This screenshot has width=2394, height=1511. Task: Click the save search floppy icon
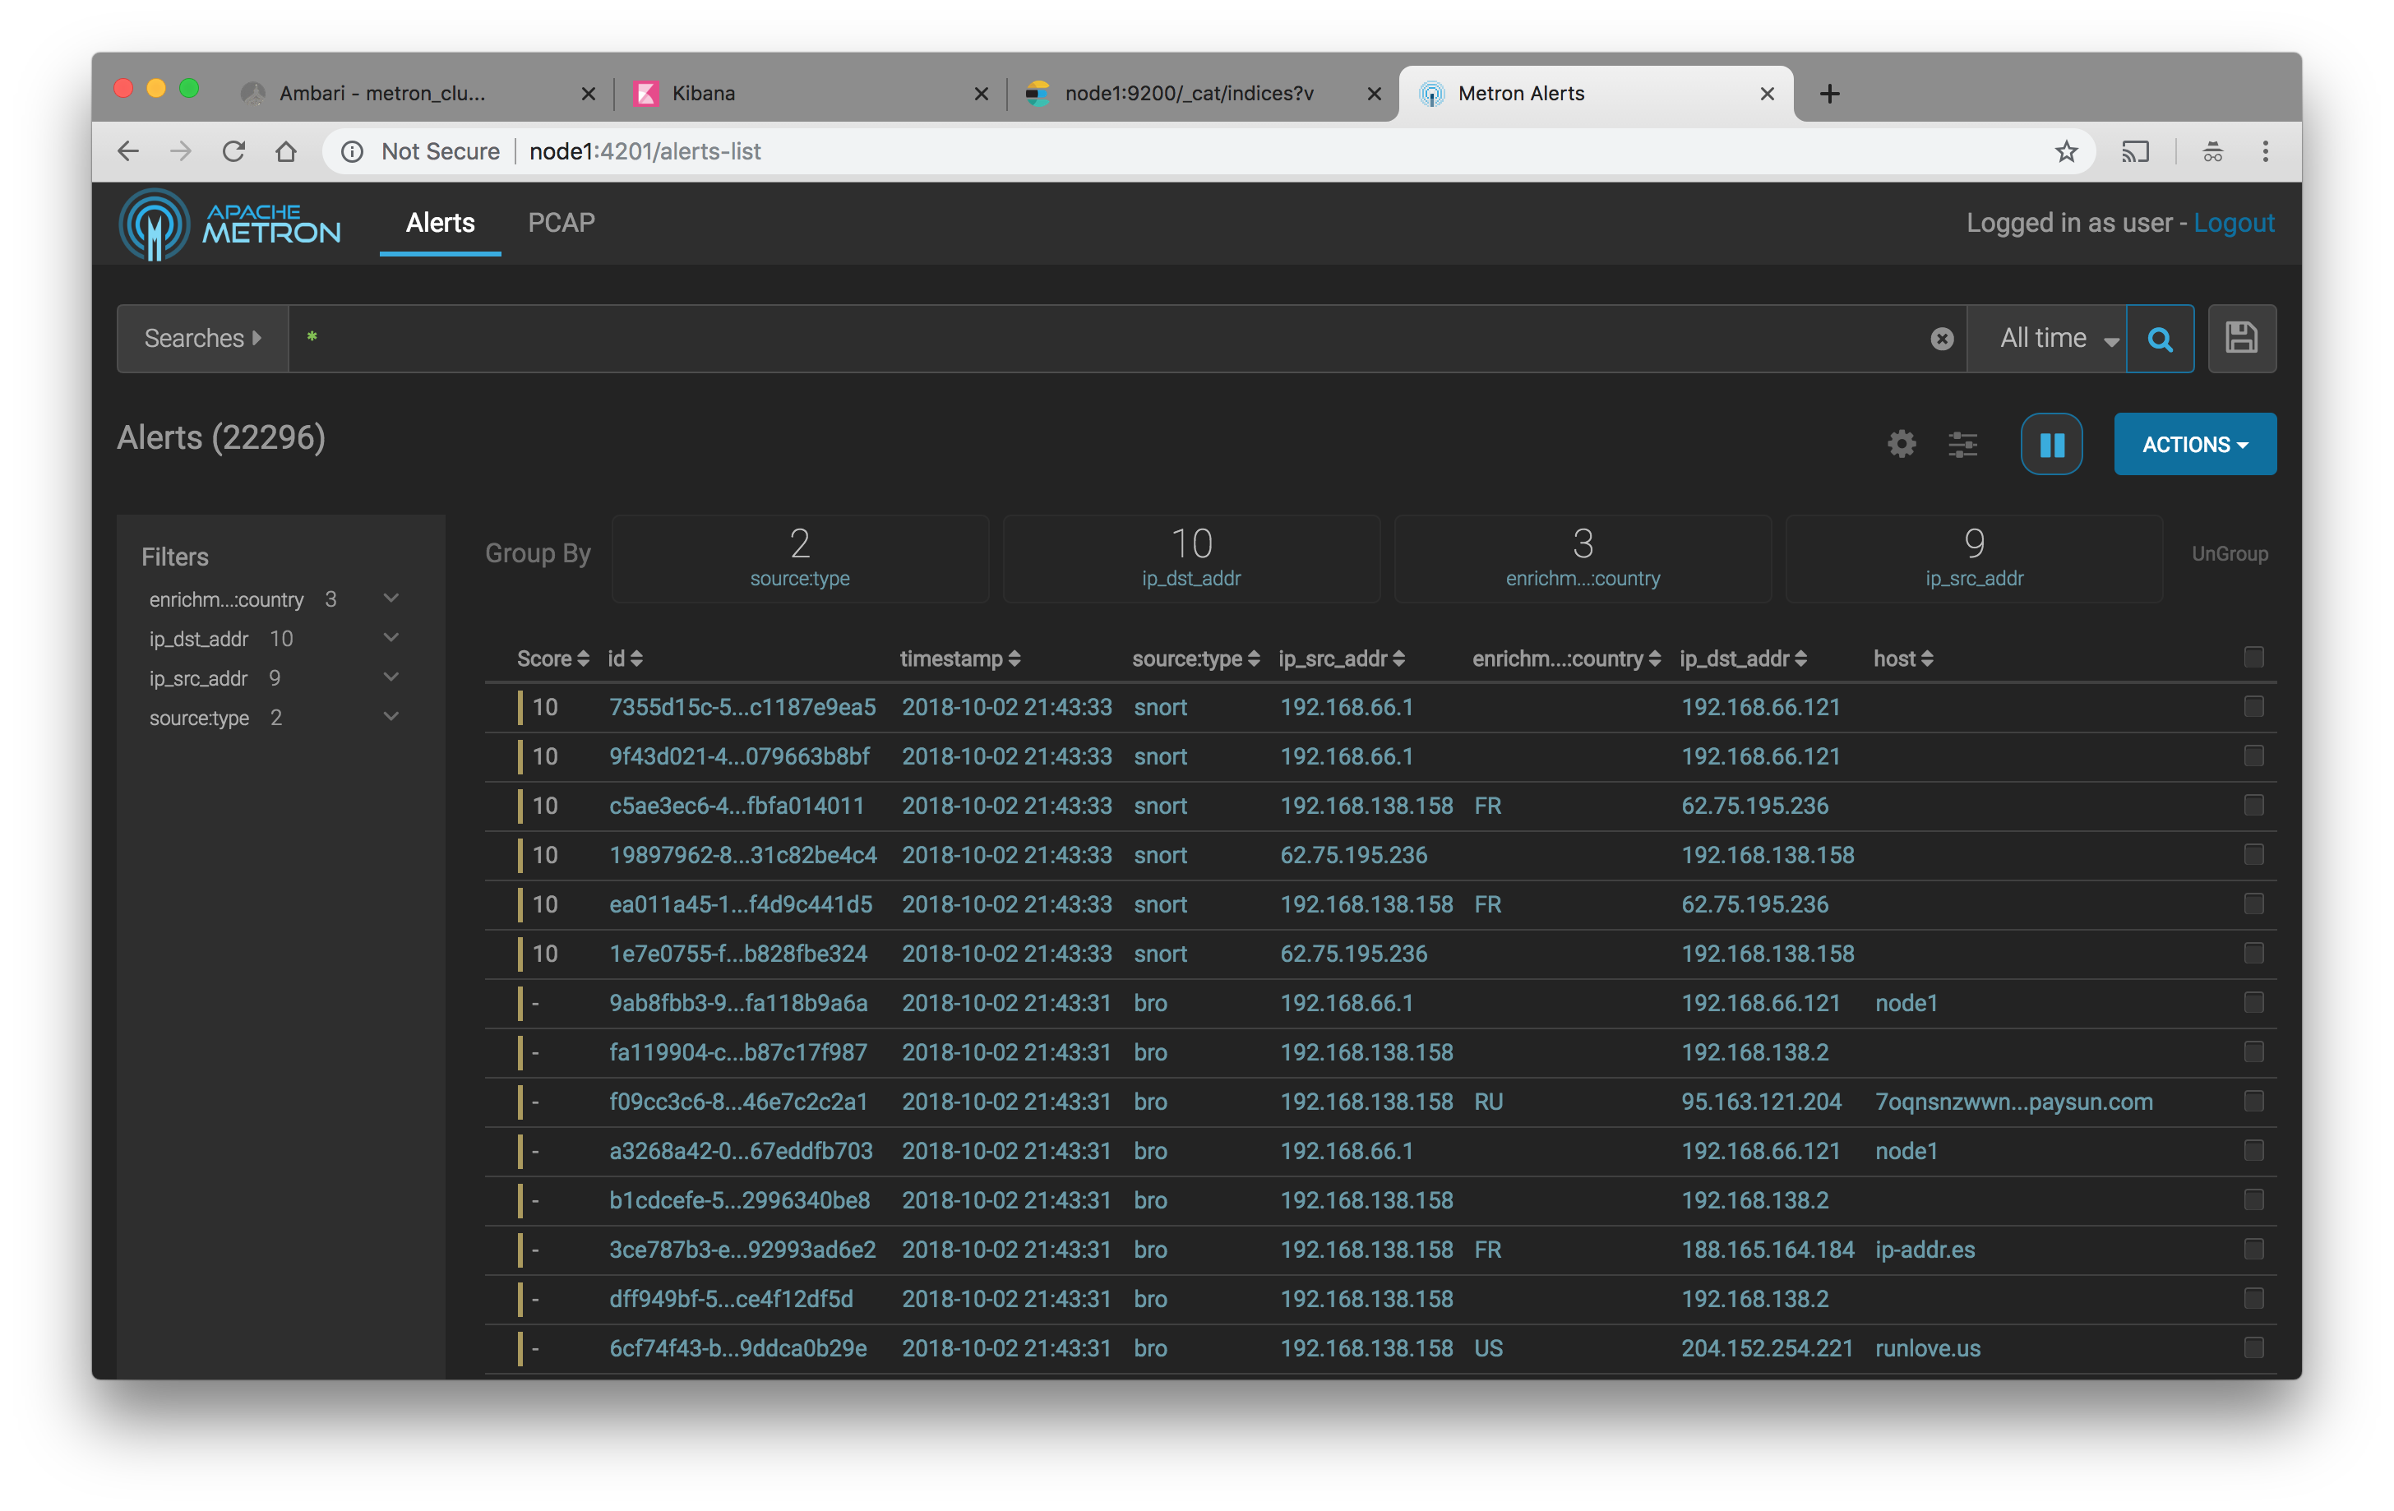point(2241,339)
